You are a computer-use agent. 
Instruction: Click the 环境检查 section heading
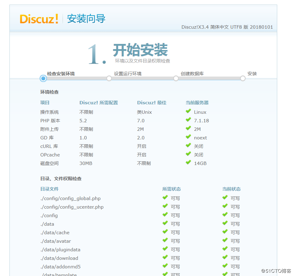click(x=49, y=92)
